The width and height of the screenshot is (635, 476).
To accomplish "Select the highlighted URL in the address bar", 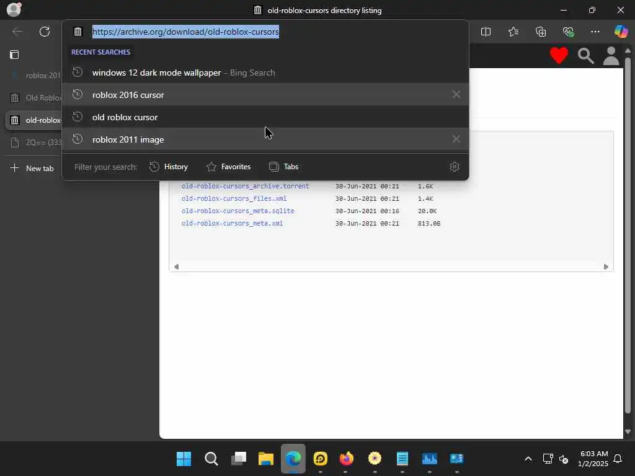I will click(185, 32).
